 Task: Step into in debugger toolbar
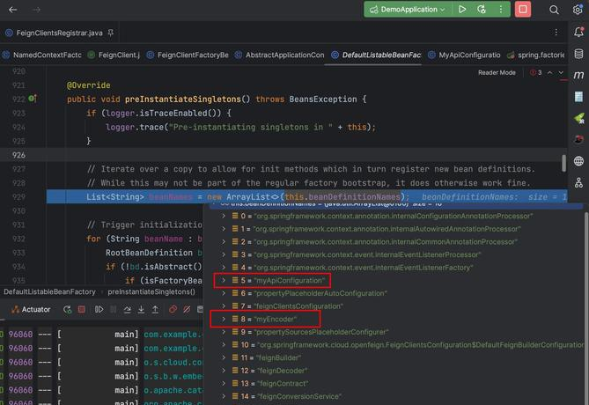tap(141, 310)
